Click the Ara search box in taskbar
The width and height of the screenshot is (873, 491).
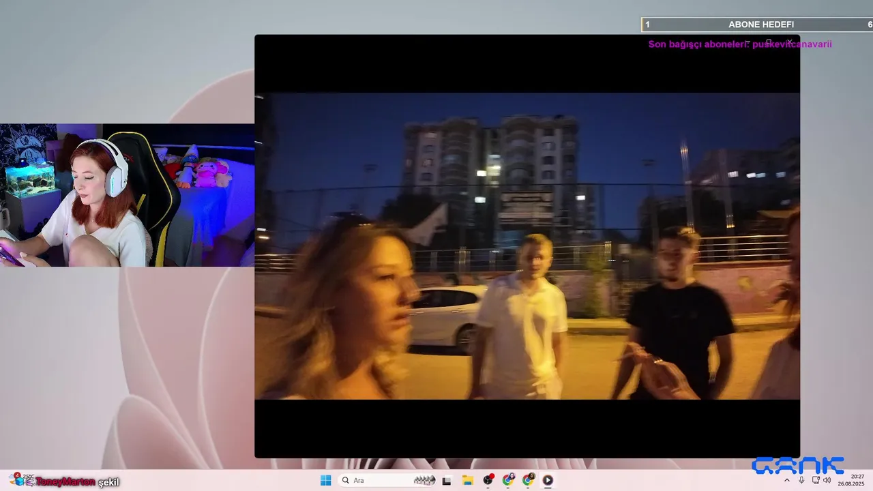pos(387,480)
